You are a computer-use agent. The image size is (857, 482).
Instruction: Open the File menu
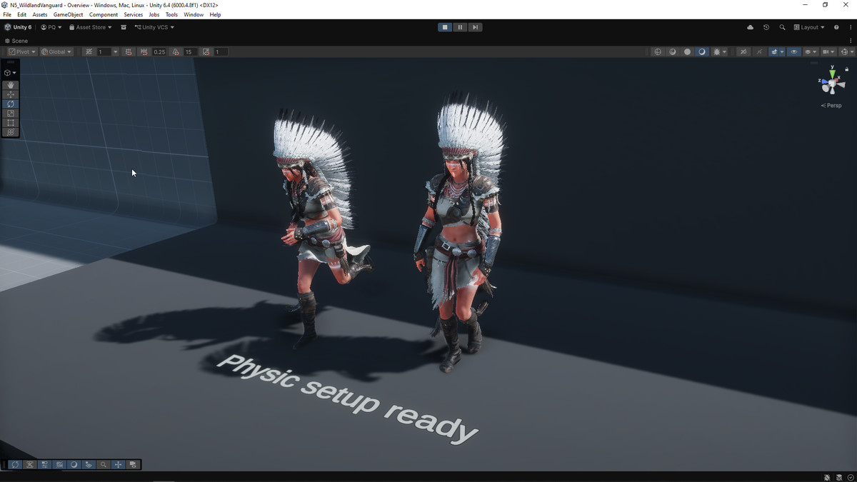pos(7,14)
